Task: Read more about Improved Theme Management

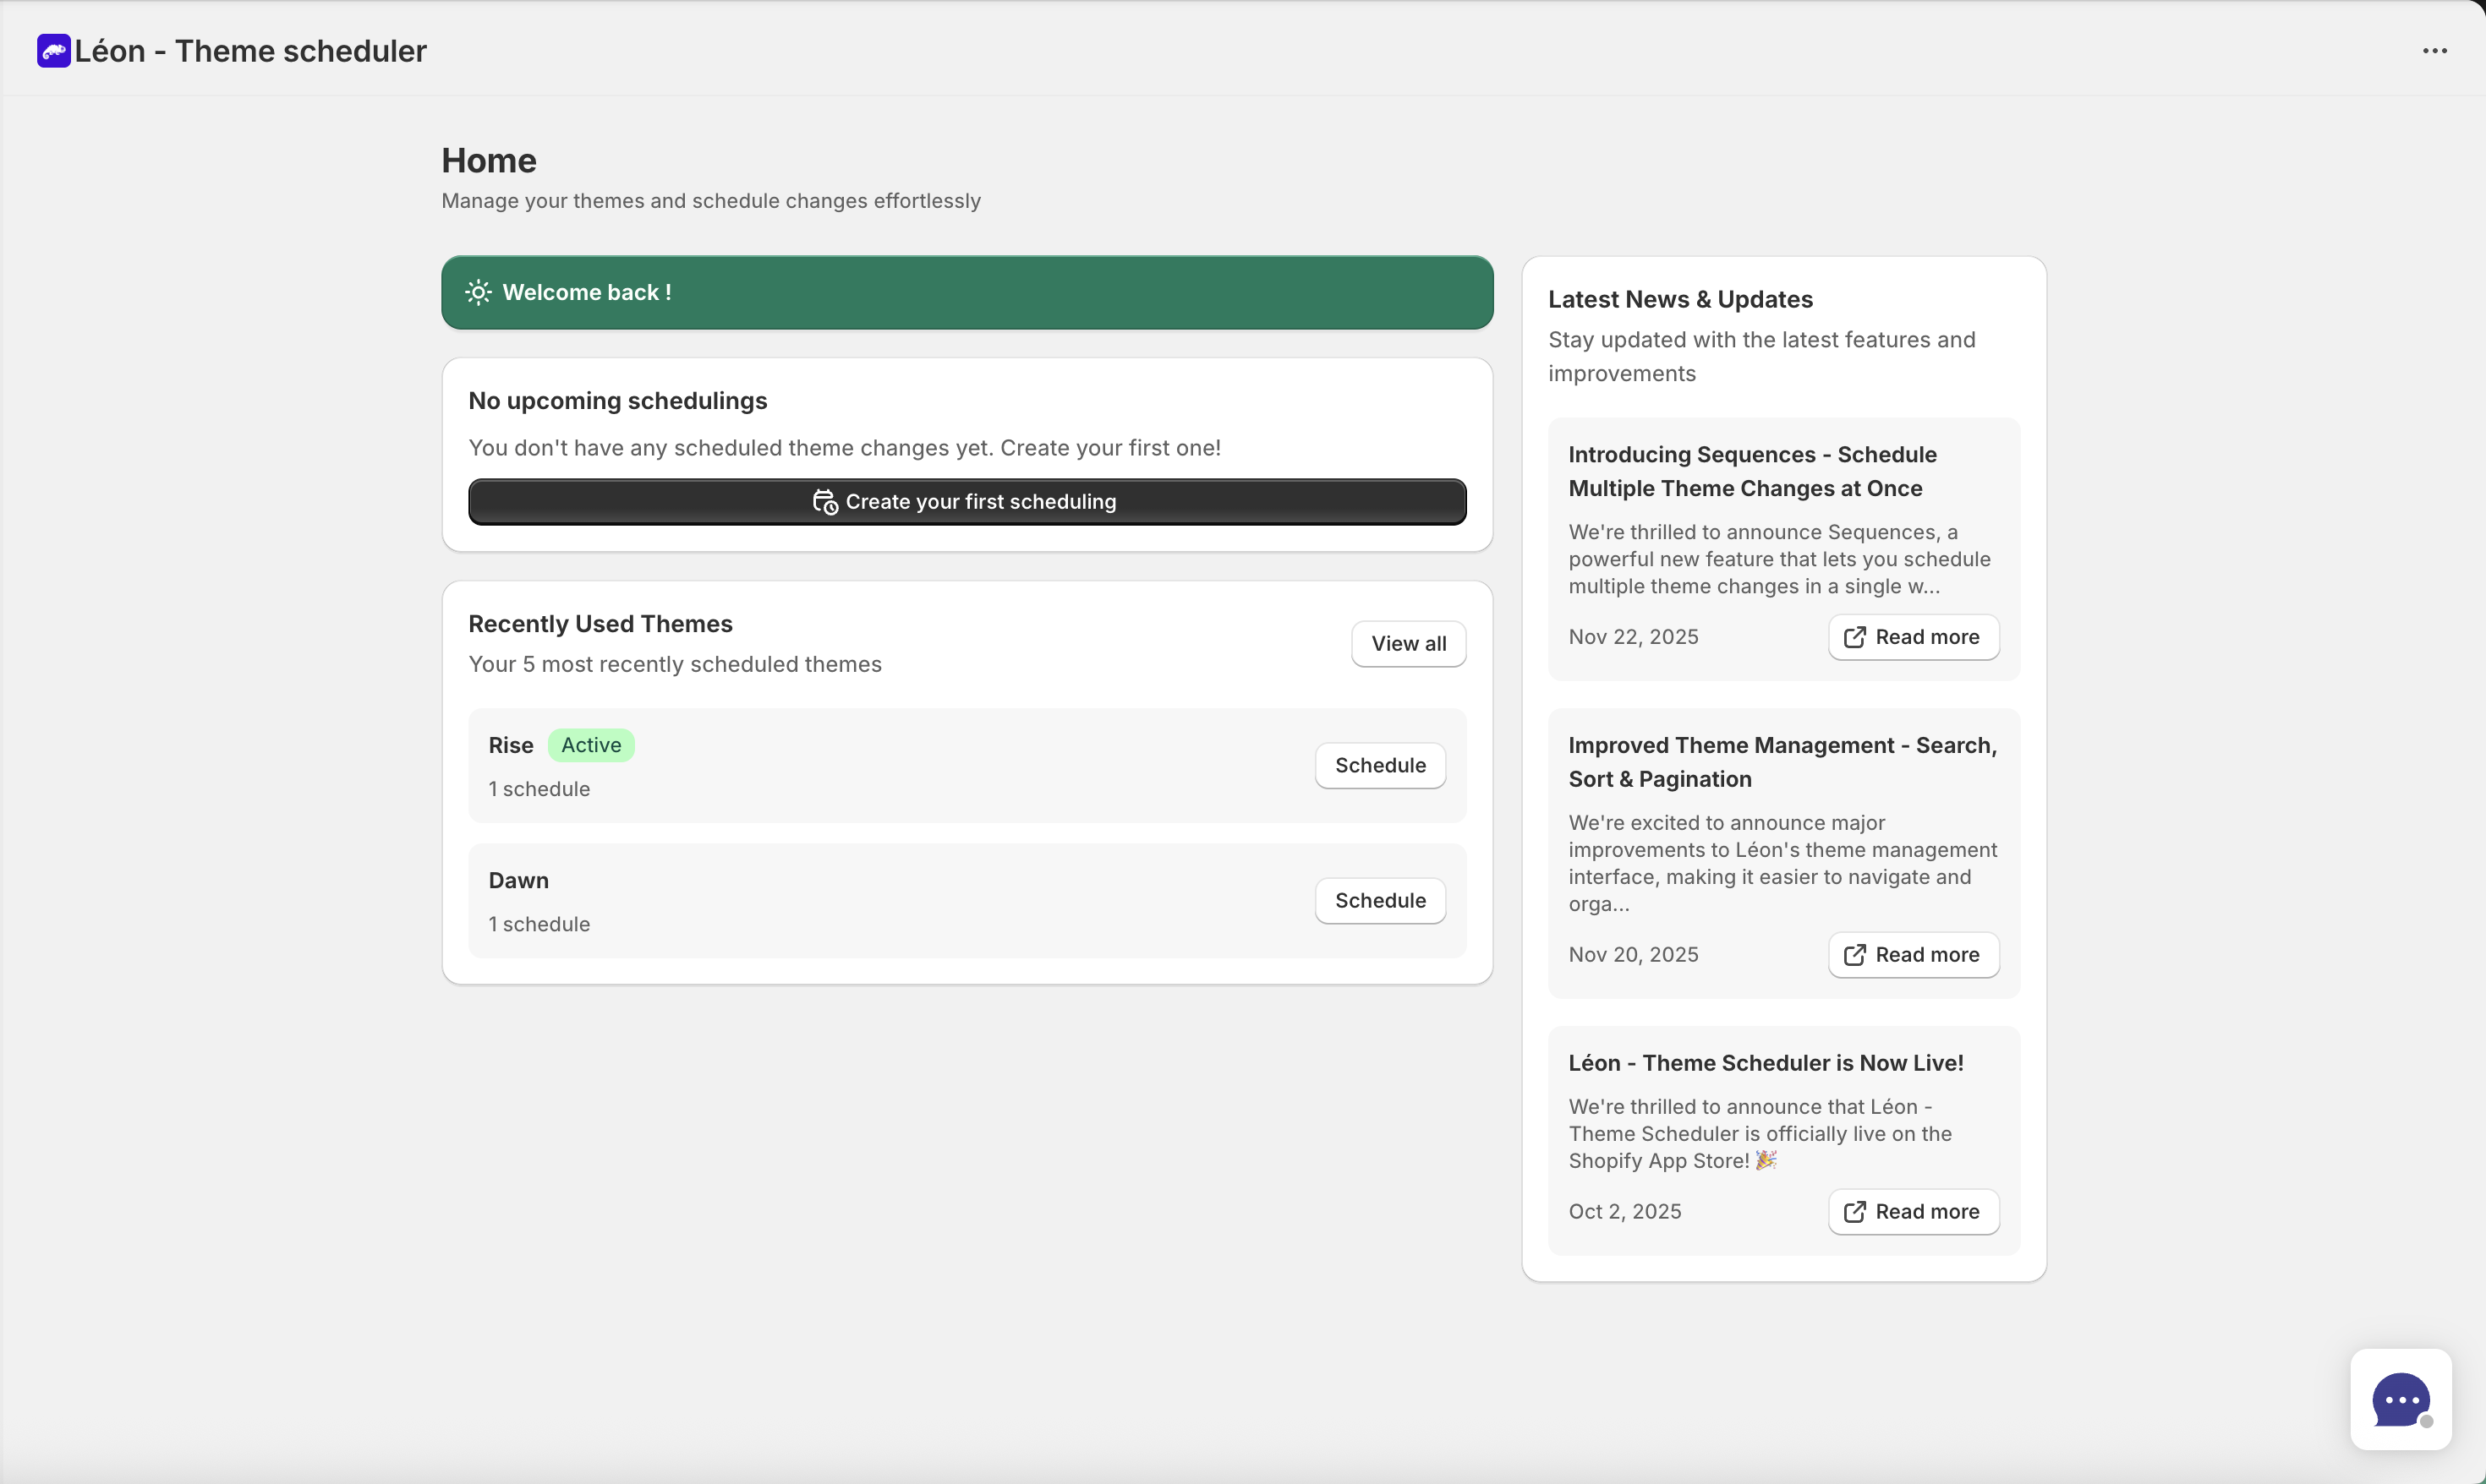Action: (1912, 954)
